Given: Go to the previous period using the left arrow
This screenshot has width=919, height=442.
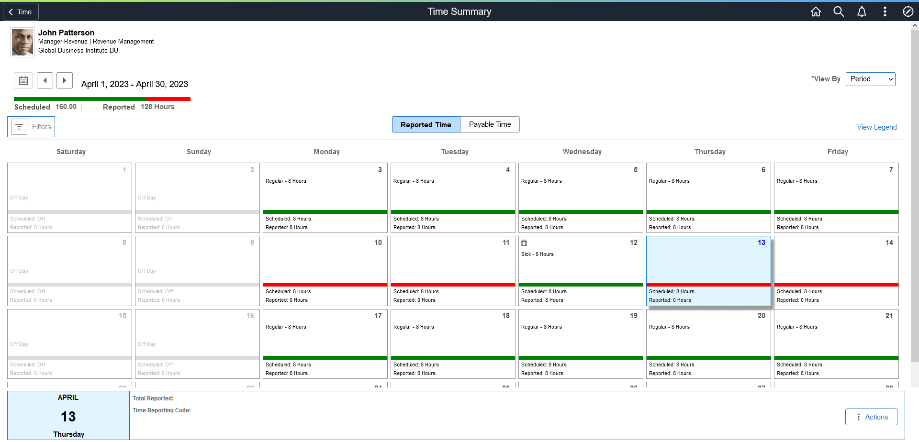Looking at the screenshot, I should tap(45, 80).
